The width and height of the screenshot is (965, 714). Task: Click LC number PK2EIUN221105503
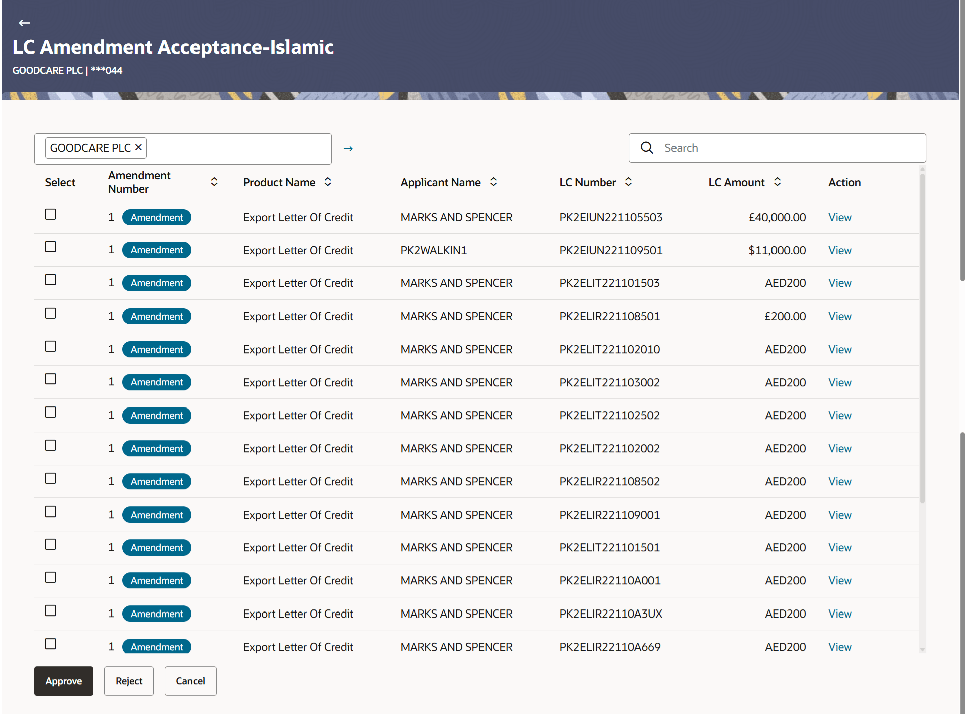[611, 217]
